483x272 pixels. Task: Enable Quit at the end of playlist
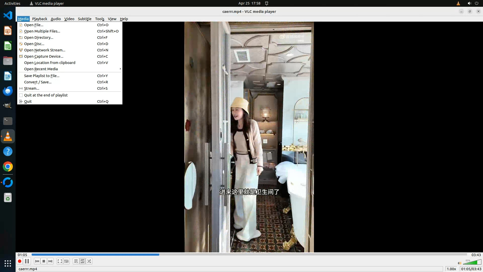coord(46,95)
